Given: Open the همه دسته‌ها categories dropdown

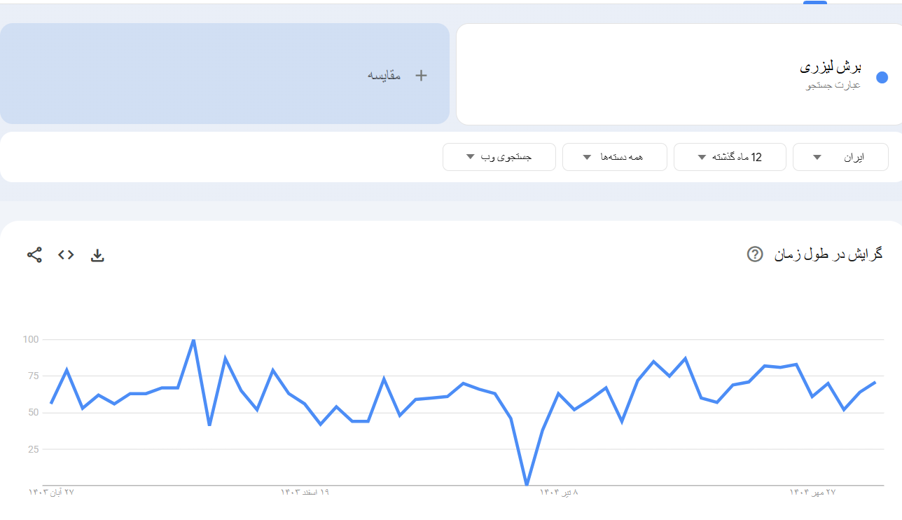Looking at the screenshot, I should [x=614, y=157].
